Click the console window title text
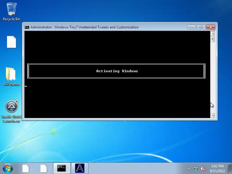The height and width of the screenshot is (174, 232). (x=84, y=27)
